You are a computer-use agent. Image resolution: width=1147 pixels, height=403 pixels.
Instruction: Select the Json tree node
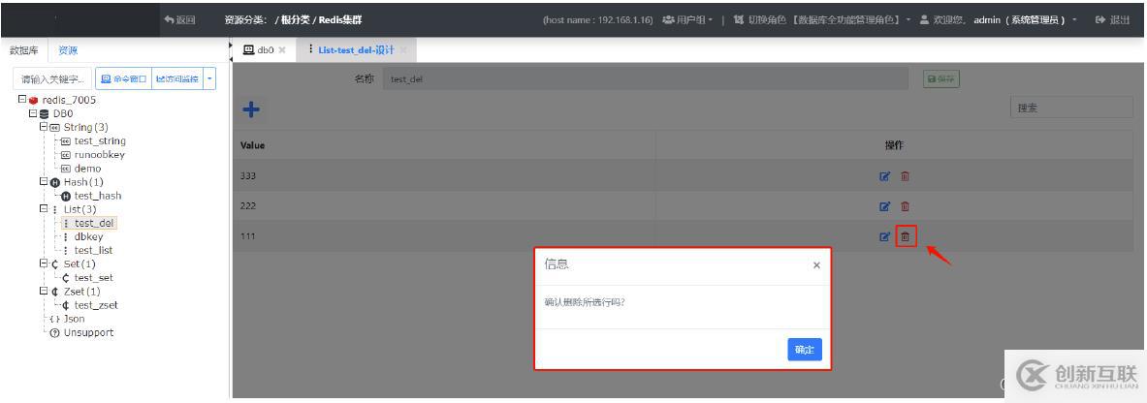(75, 319)
